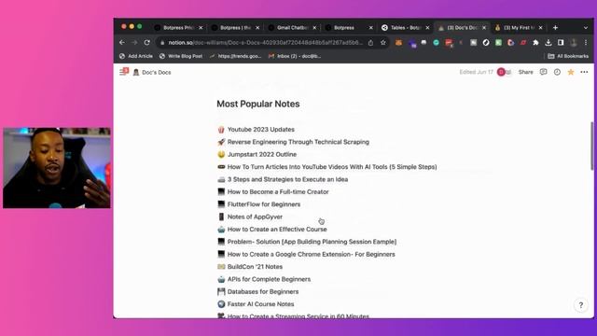Screen dimensions: 597x336
Task: Open FlutterFlow for Beginners note
Action: coord(264,204)
